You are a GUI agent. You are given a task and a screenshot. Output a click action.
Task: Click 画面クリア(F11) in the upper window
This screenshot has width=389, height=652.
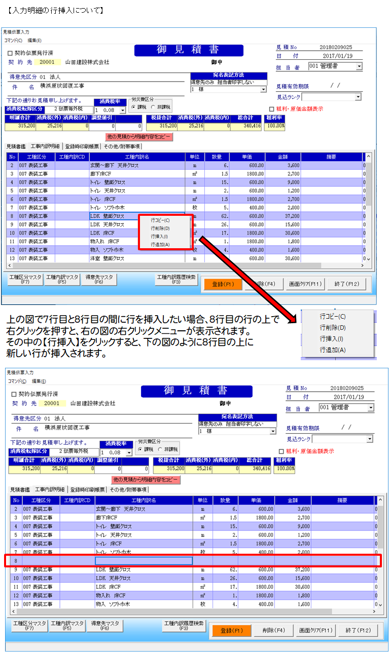(x=306, y=284)
